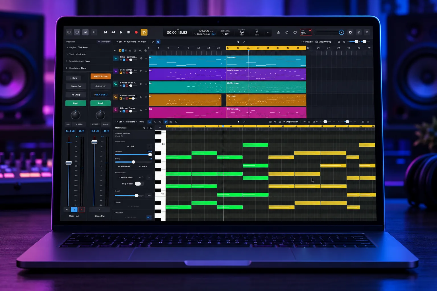
Task: Click the Velocity slider handle
Action: click(137, 196)
